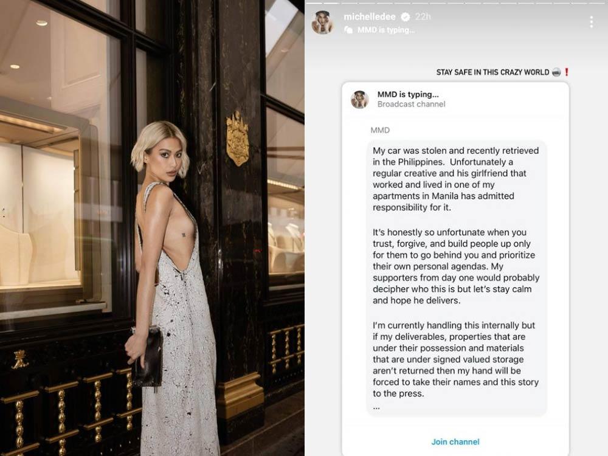This screenshot has width=608, height=456.
Task: Tap the verified badge next to michelledee
Action: (x=405, y=16)
